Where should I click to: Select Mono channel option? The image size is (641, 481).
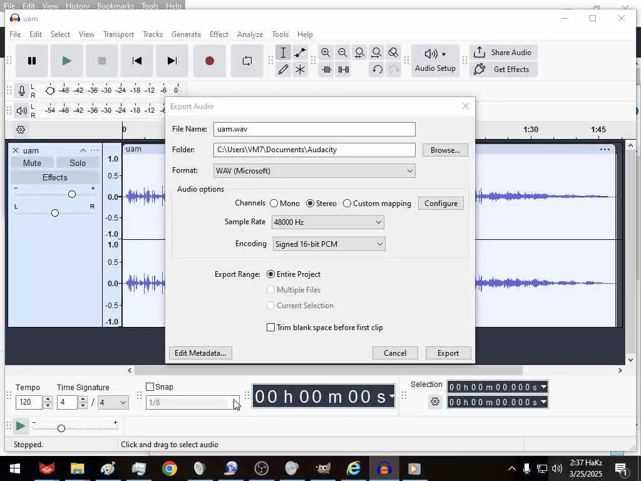point(285,204)
